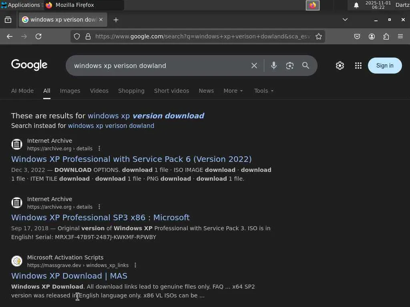Click the voice search microphone icon
Viewport: 410px width, 307px height.
274,66
